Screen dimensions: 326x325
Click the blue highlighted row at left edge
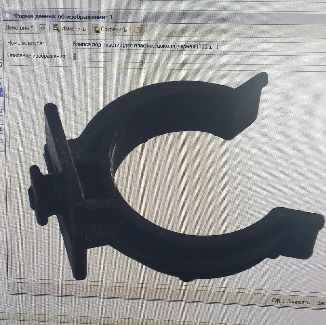coord(1,93)
